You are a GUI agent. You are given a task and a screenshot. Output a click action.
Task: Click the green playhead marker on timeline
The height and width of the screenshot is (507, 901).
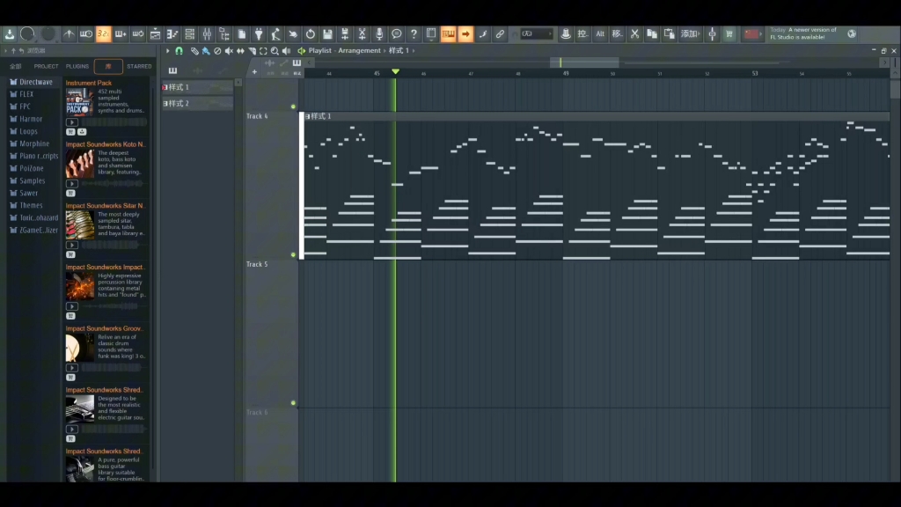tap(395, 72)
